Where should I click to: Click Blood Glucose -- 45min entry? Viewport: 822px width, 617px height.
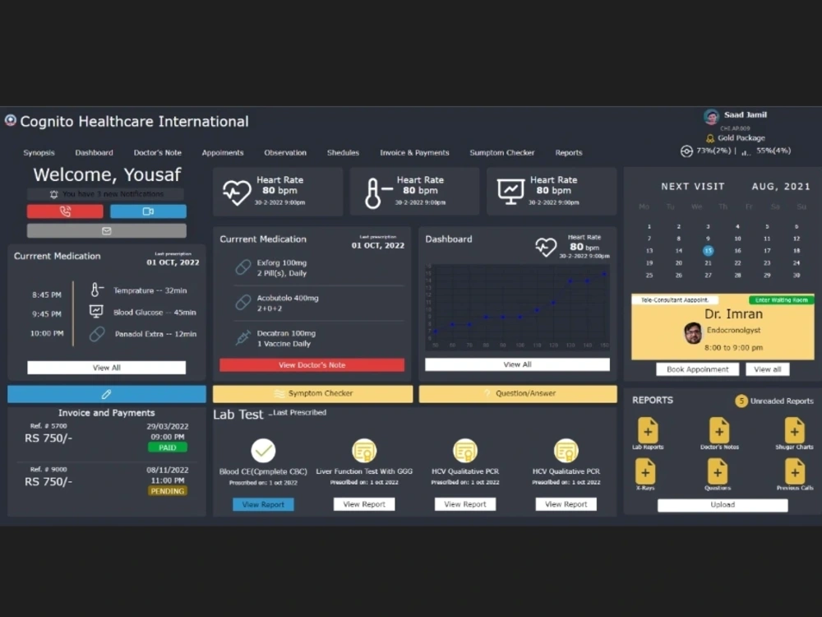pos(155,313)
